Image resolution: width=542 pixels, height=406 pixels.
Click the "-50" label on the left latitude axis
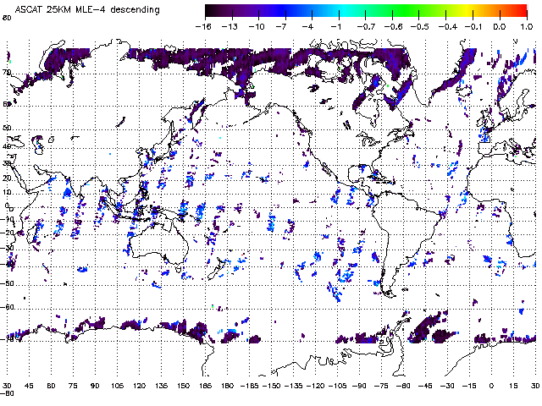pyautogui.click(x=8, y=284)
